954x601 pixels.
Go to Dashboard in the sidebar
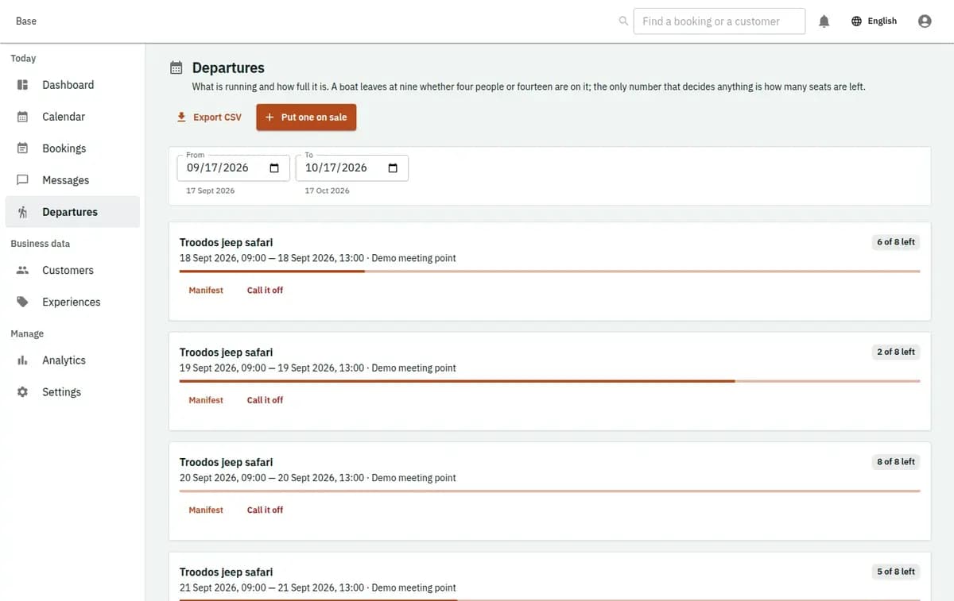tap(72, 85)
